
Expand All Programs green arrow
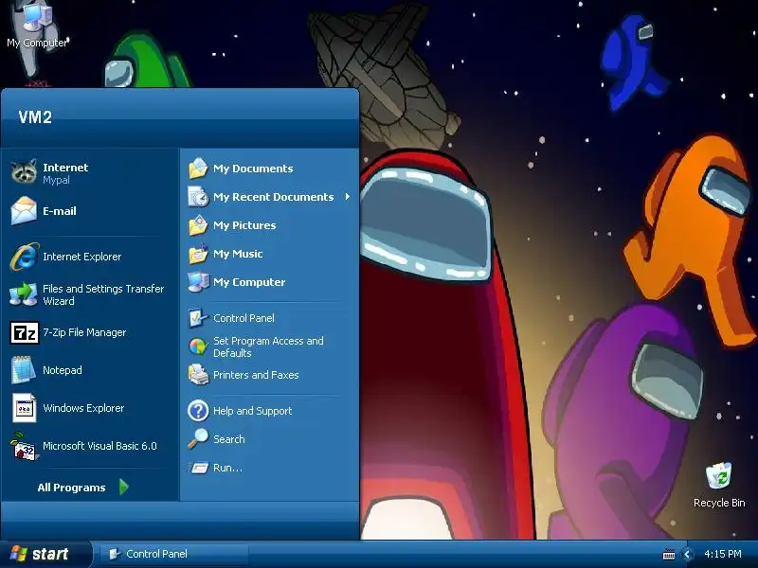124,487
